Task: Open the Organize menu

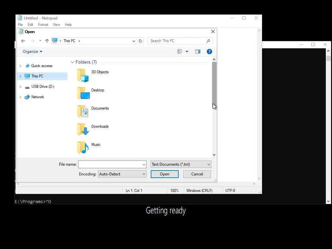Action: click(x=32, y=52)
